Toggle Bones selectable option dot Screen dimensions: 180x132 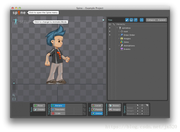click(x=138, y=108)
